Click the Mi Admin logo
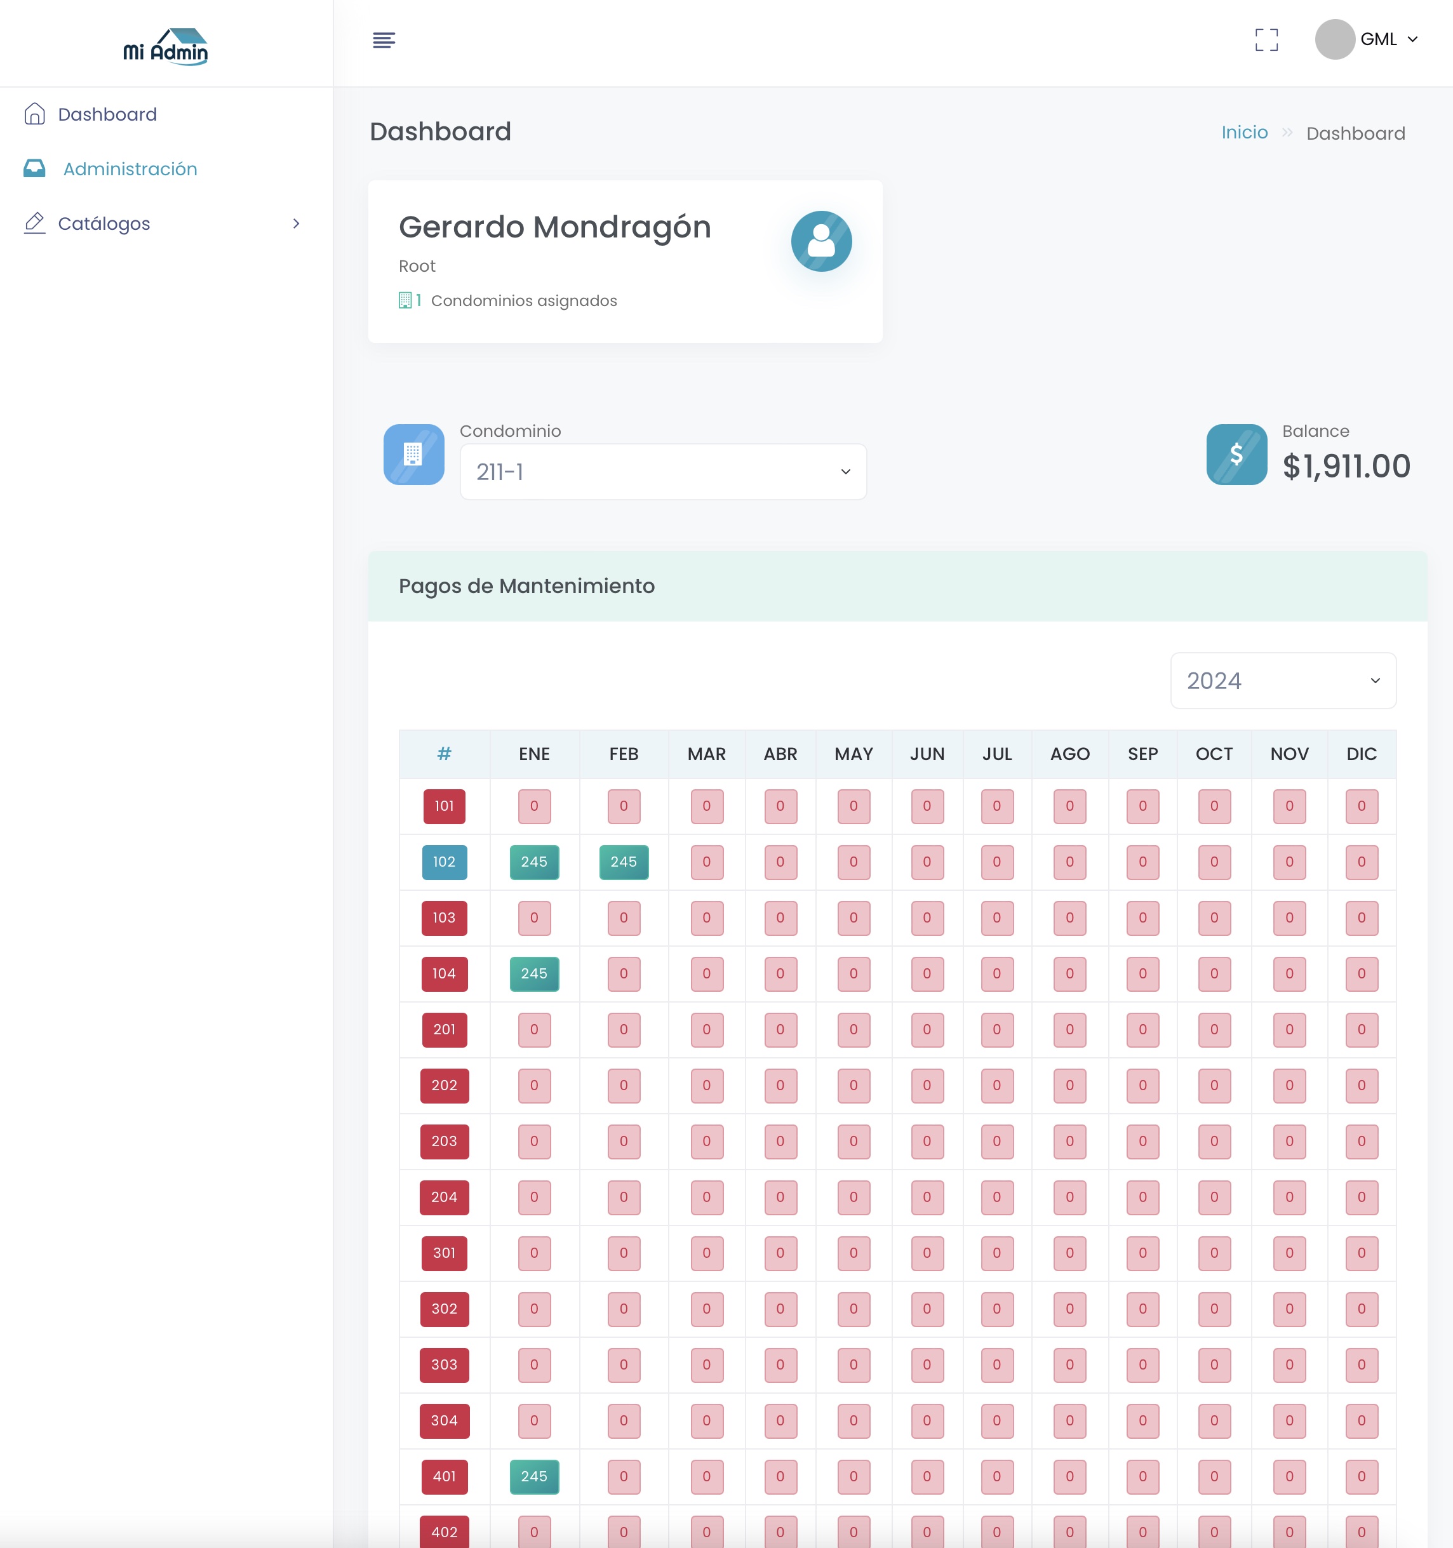The width and height of the screenshot is (1453, 1548). pos(166,47)
